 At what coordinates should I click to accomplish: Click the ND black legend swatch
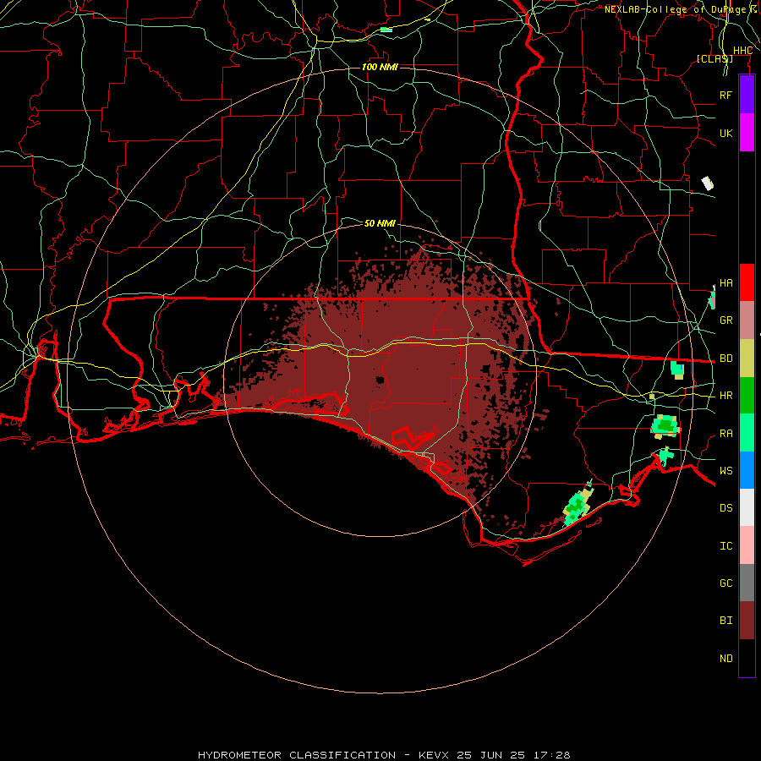(x=747, y=658)
